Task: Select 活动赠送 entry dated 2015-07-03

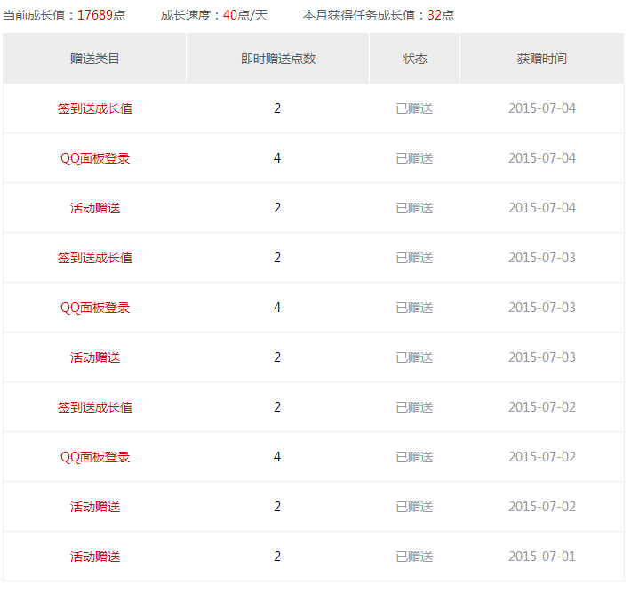Action: (95, 357)
